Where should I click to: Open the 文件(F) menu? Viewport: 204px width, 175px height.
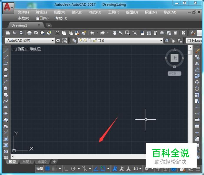pyautogui.click(x=23, y=12)
